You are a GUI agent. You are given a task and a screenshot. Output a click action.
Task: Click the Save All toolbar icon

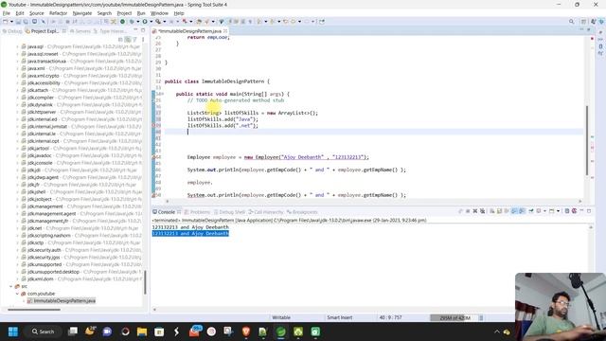pyautogui.click(x=26, y=22)
